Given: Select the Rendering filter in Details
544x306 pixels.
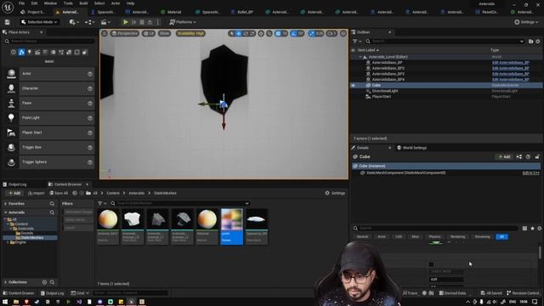Looking at the screenshot, I should click(457, 236).
